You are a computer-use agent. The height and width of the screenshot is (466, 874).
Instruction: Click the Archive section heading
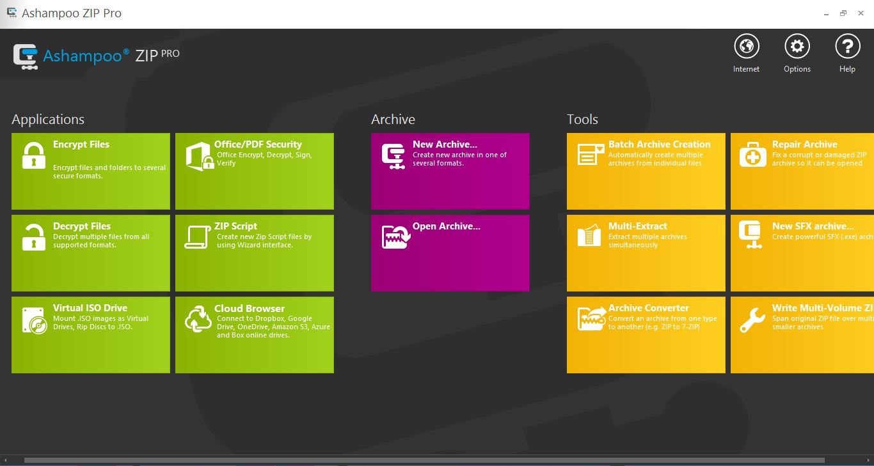pyautogui.click(x=393, y=120)
